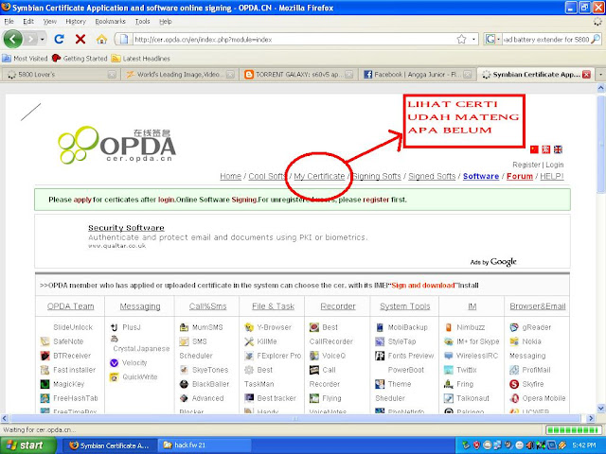606x454 pixels.
Task: Open the Tools menu
Action: coord(142,21)
